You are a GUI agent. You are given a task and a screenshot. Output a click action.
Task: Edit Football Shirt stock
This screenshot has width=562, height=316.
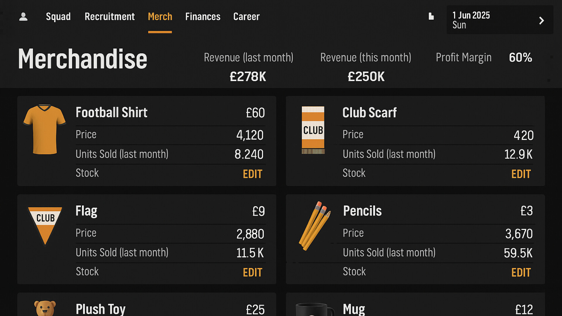pos(252,174)
